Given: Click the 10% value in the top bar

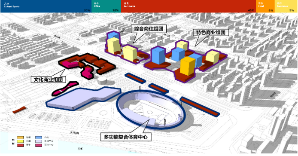Looking at the screenshot, I should [116, 10].
